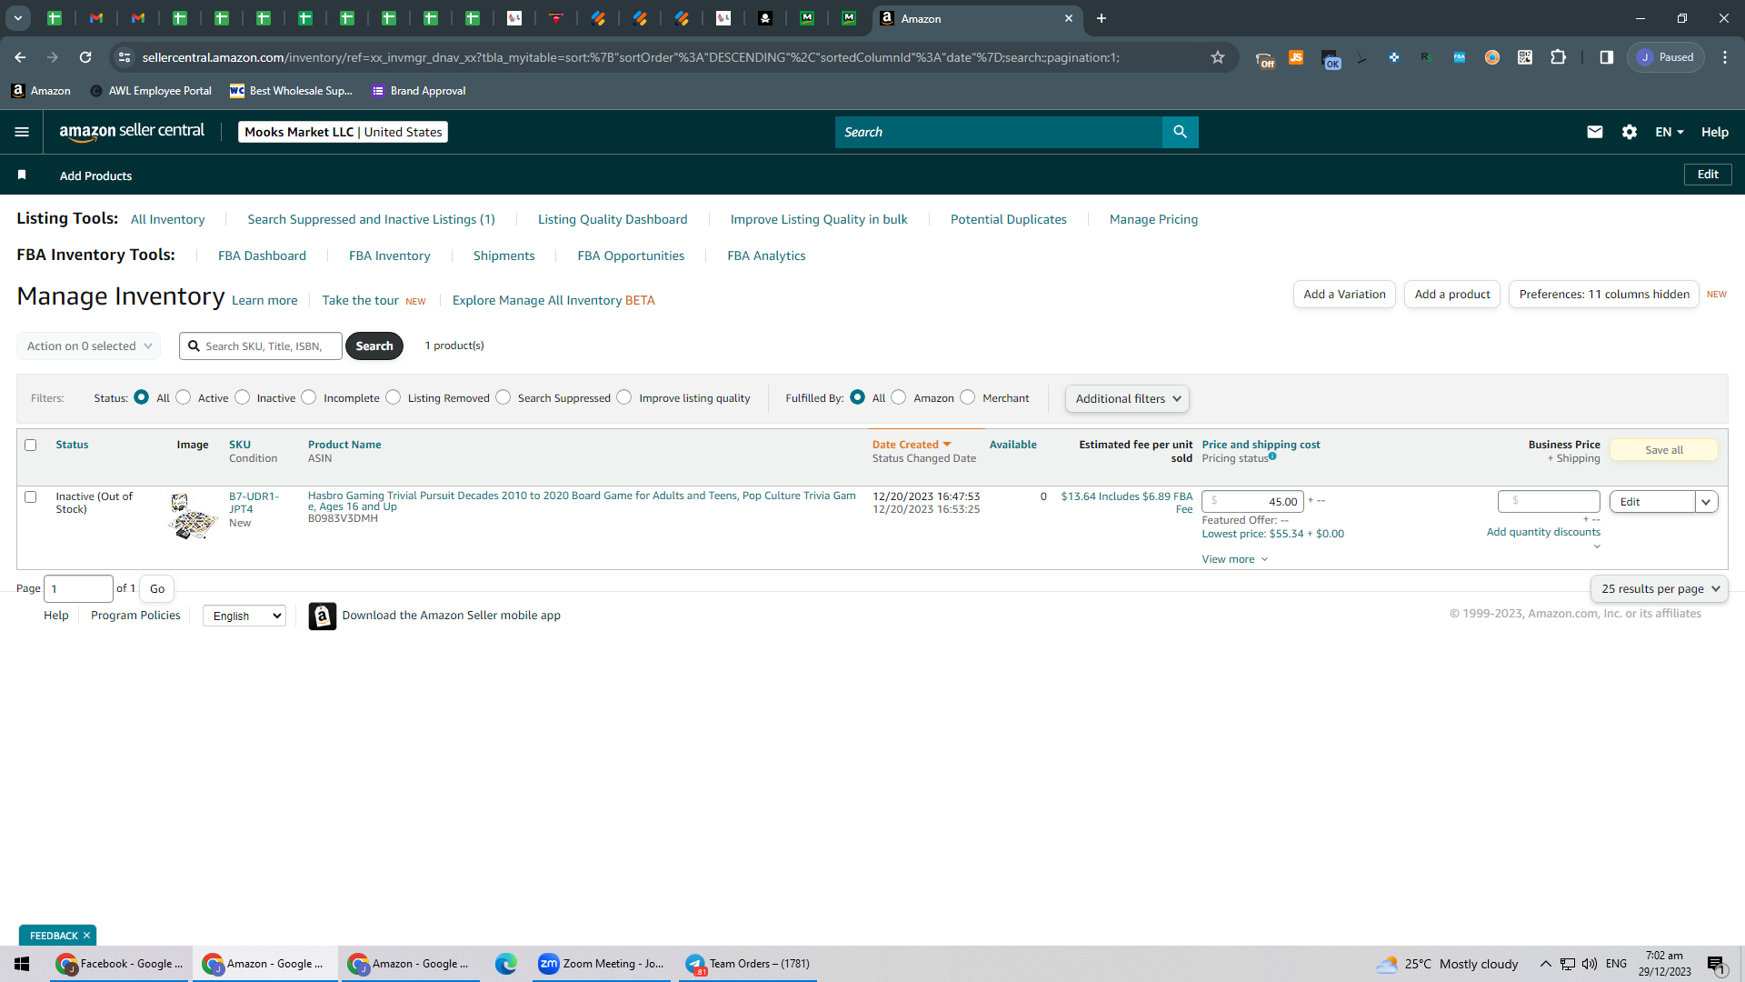Click the Amazon Seller mobile app icon
The width and height of the screenshot is (1745, 982).
click(323, 616)
